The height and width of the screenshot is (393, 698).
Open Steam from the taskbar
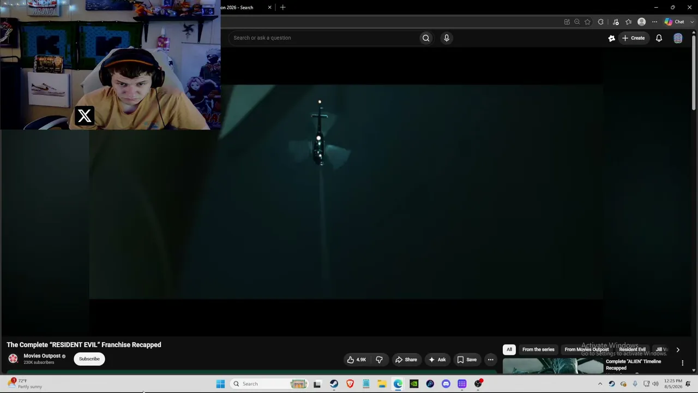click(x=334, y=384)
